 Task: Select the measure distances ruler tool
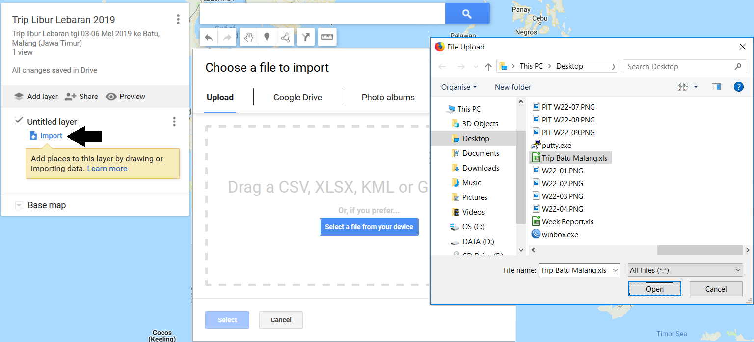pyautogui.click(x=327, y=37)
